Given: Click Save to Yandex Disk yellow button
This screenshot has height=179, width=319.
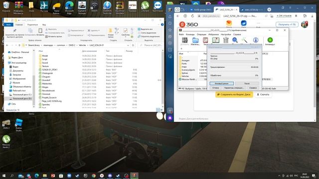Looking at the screenshot, I should pos(234,94).
